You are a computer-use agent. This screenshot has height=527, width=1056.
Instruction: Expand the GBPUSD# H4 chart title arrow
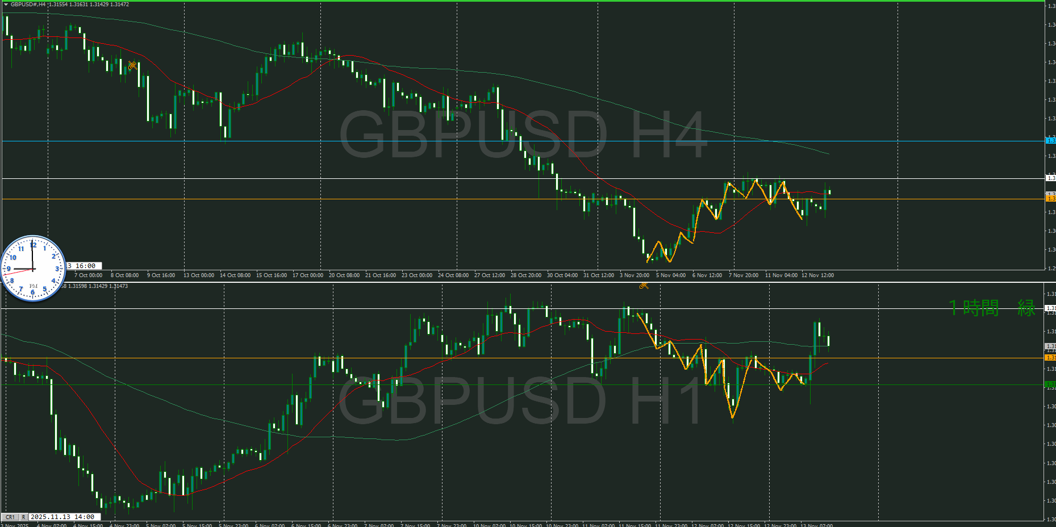tap(6, 5)
